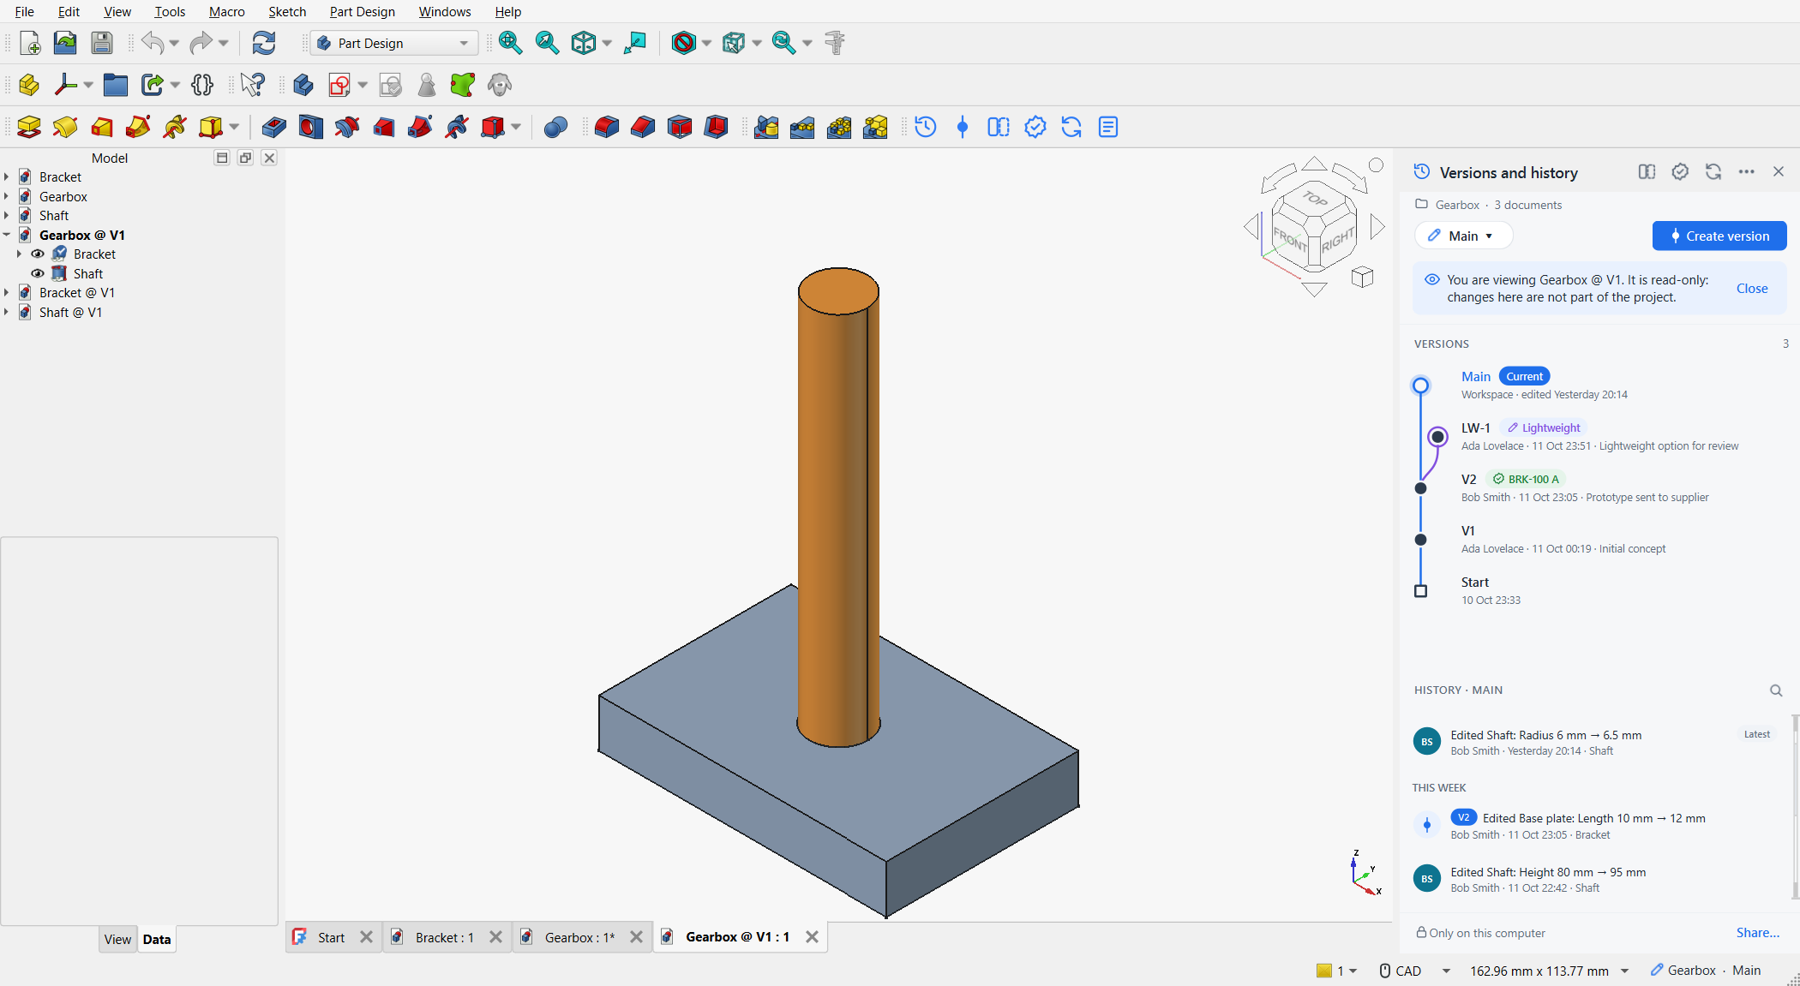
Task: Click the compare versions icon in panel header
Action: pos(1647,172)
